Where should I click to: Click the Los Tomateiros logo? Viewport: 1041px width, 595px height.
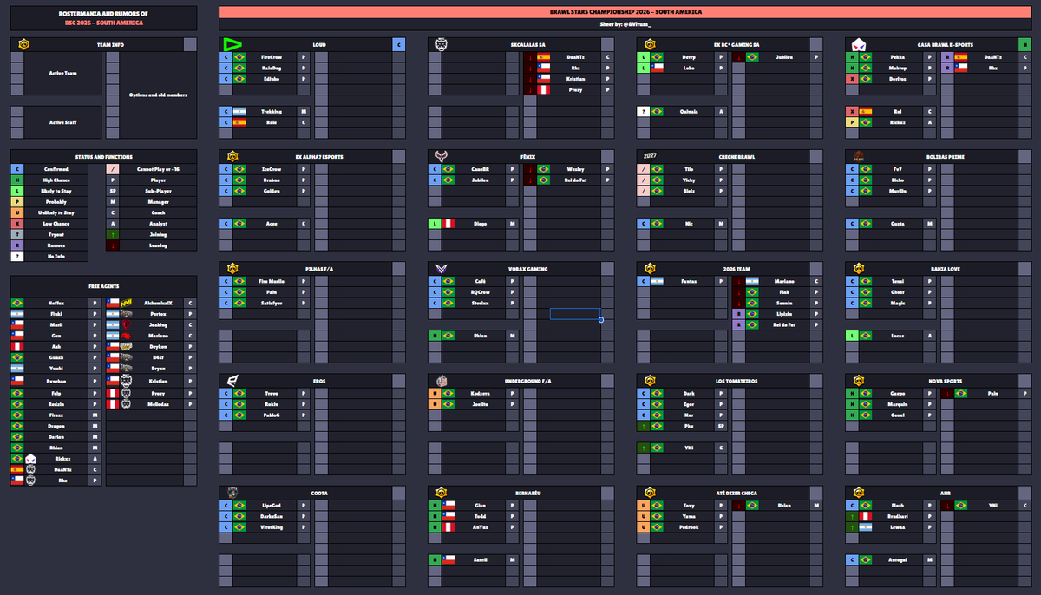tap(649, 380)
